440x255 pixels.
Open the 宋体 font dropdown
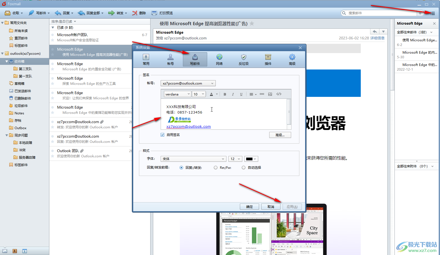(x=193, y=159)
